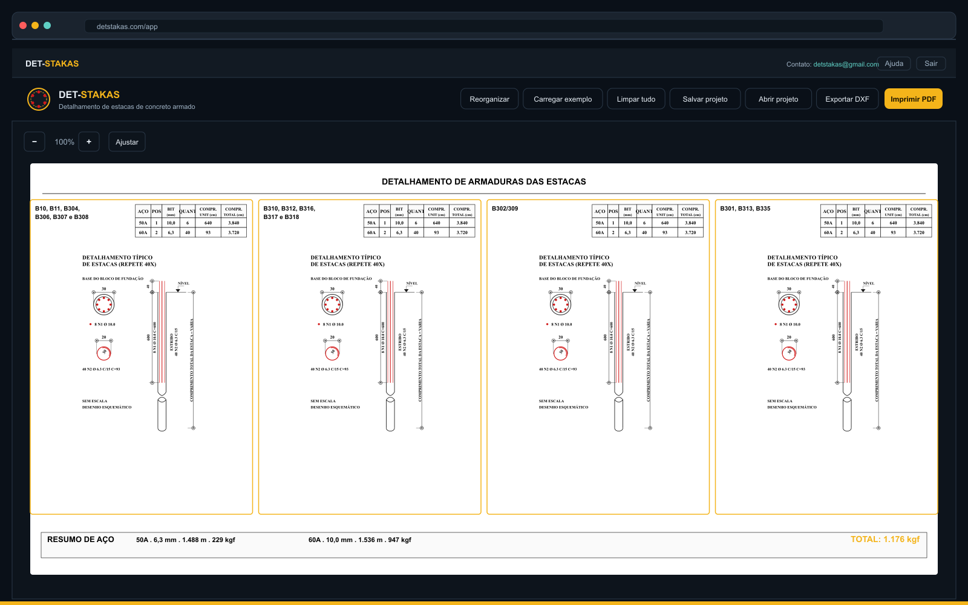
Task: Click the DET-STAKAS brand in top bar
Action: click(52, 64)
